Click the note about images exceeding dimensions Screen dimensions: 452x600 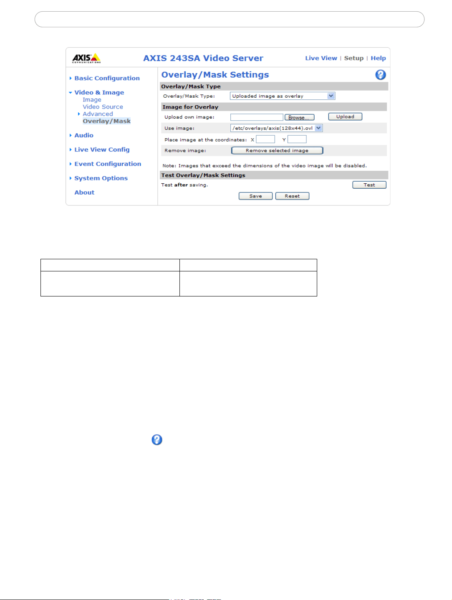click(x=265, y=166)
